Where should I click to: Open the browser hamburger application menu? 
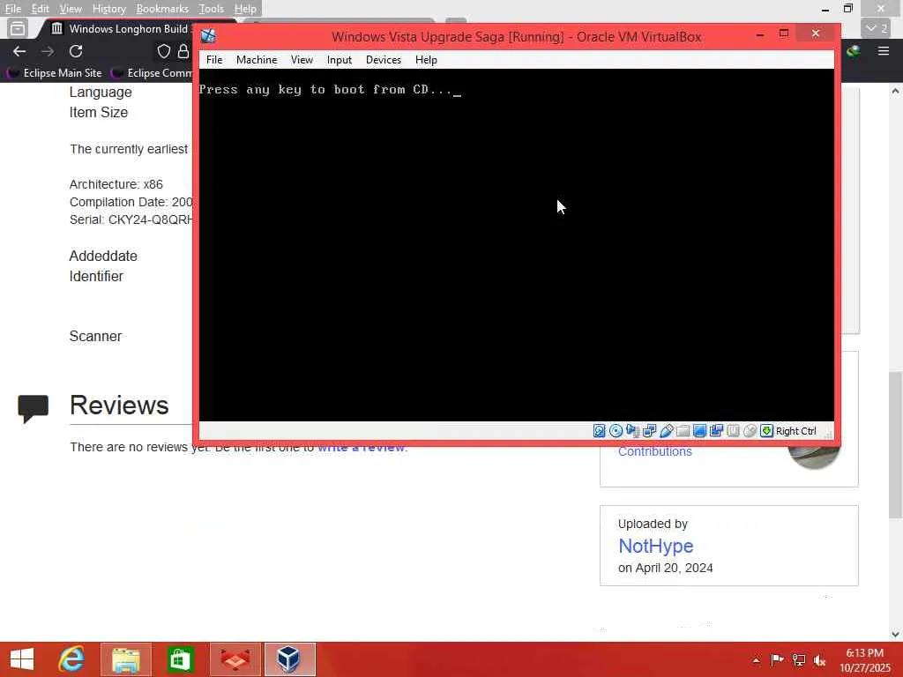[884, 51]
